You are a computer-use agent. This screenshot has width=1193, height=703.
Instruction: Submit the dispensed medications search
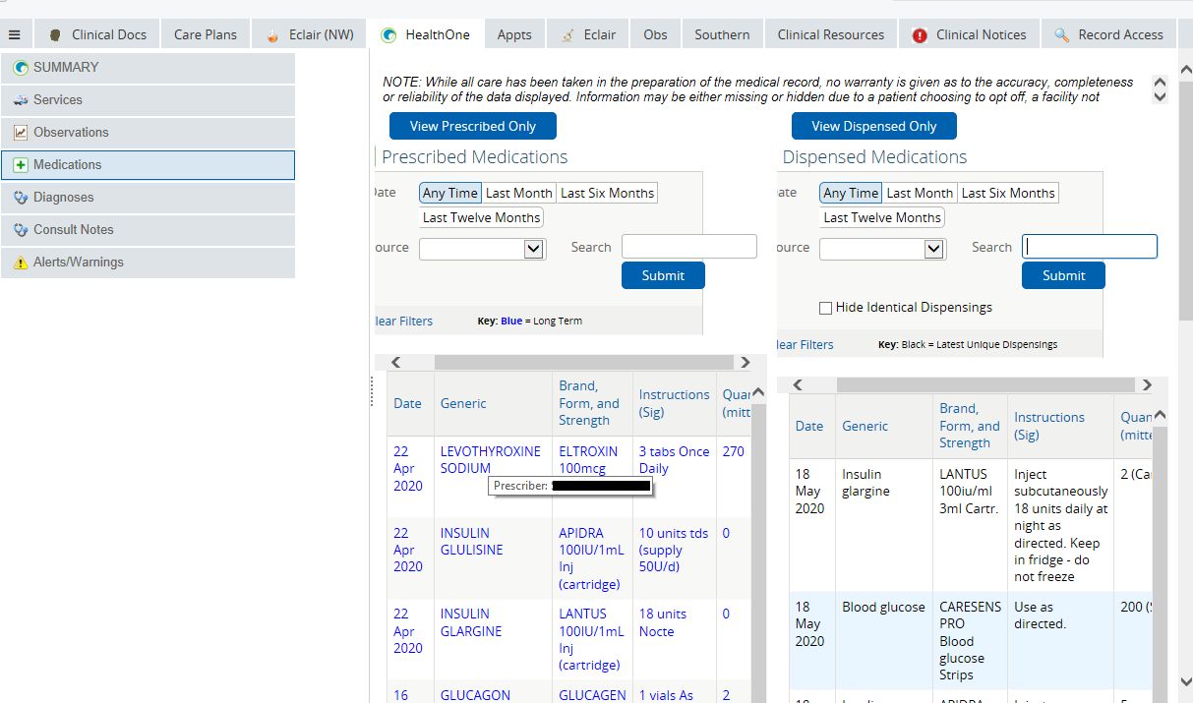point(1063,275)
